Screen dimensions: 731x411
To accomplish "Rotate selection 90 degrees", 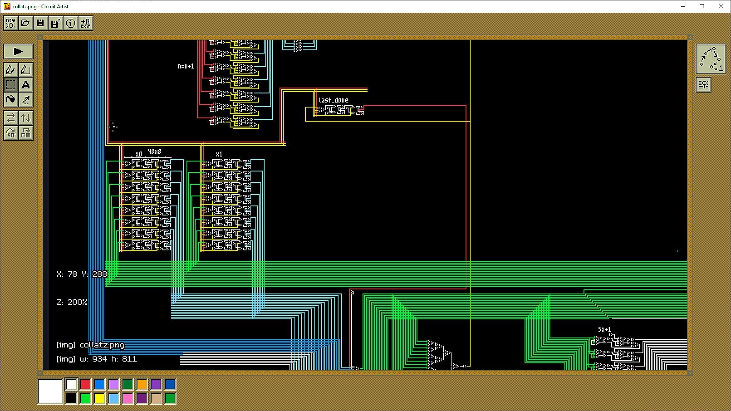I will coord(11,133).
